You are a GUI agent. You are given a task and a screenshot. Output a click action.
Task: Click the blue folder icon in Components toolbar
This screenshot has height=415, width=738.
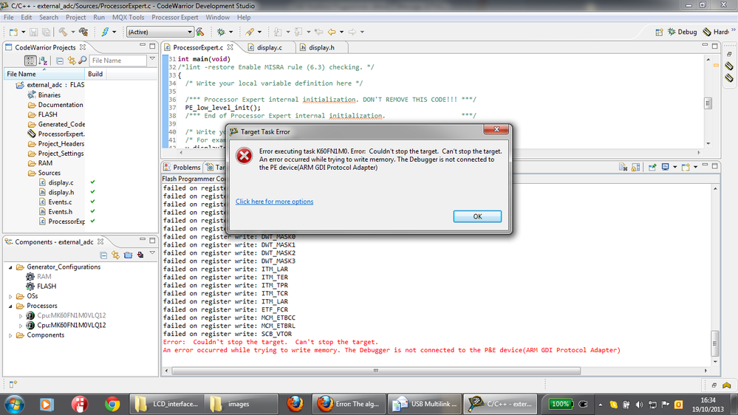128,255
